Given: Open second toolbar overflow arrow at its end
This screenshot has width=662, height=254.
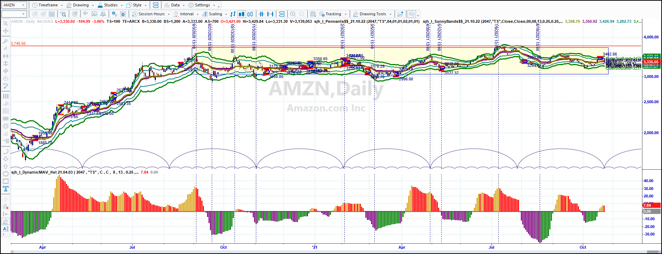Looking at the screenshot, I should coord(418,15).
